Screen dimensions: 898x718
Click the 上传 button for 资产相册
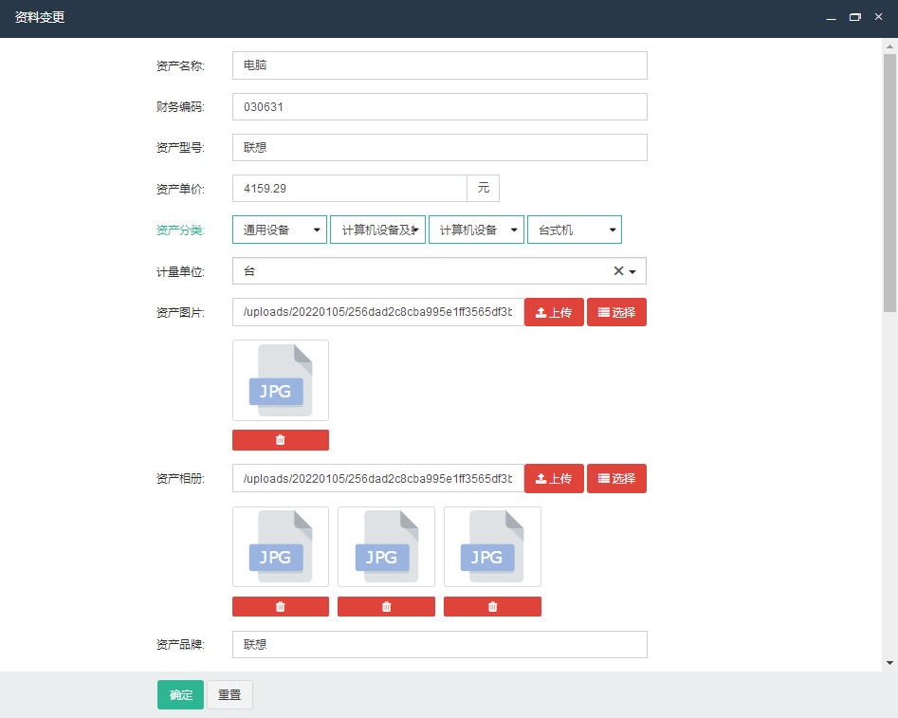(554, 479)
